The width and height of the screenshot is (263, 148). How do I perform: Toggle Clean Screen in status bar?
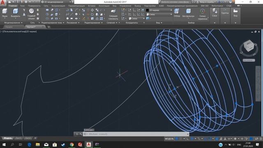tap(256, 139)
